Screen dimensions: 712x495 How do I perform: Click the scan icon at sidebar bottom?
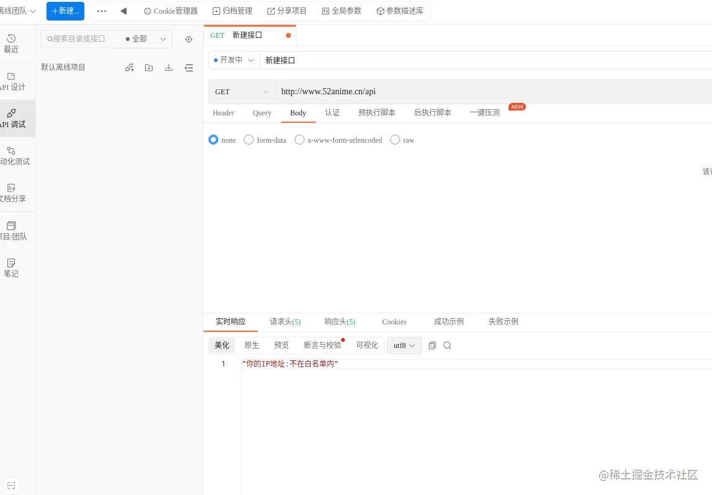tap(11, 485)
